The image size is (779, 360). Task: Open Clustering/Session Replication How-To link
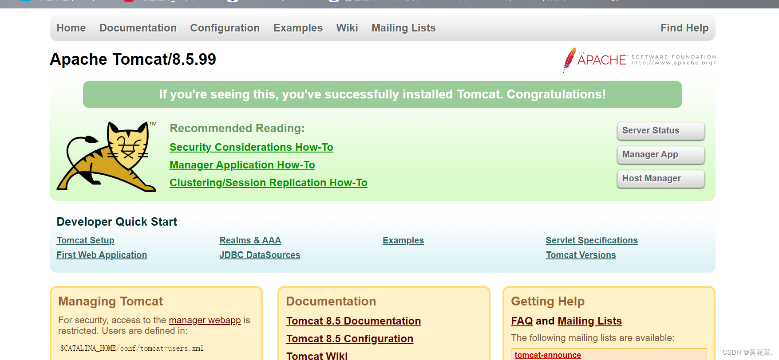point(269,183)
